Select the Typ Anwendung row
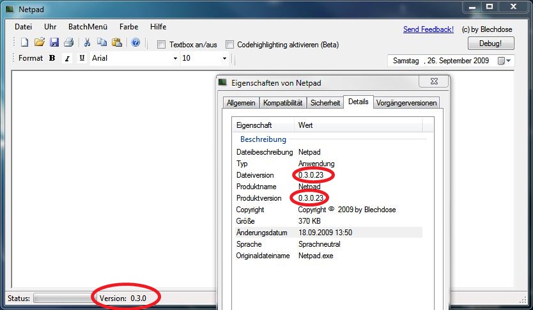Screen dimensions: 533x310 (329, 164)
